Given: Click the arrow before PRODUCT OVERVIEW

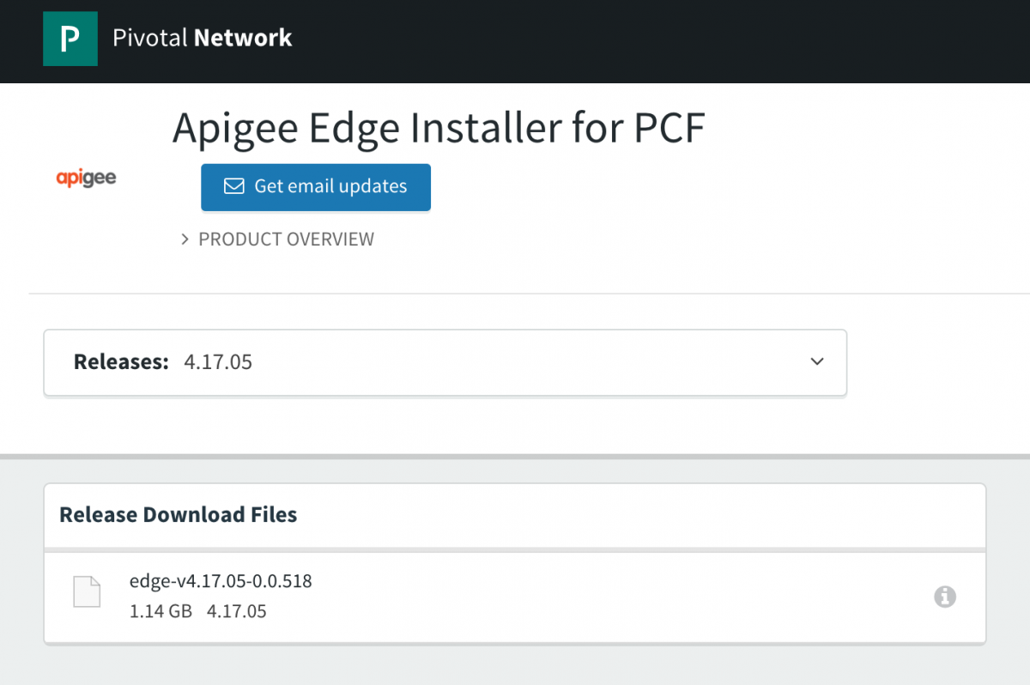Looking at the screenshot, I should pyautogui.click(x=185, y=239).
